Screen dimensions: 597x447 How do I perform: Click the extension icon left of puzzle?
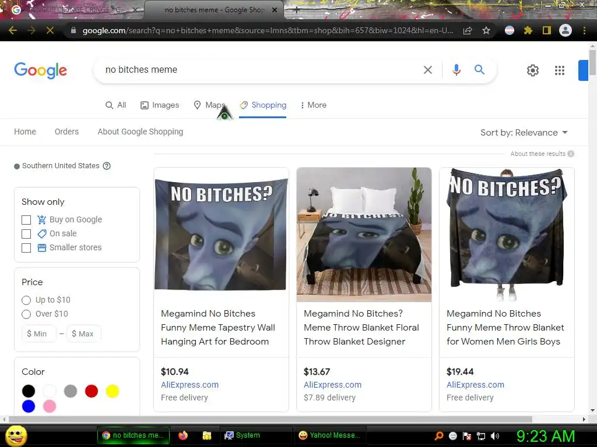point(510,30)
